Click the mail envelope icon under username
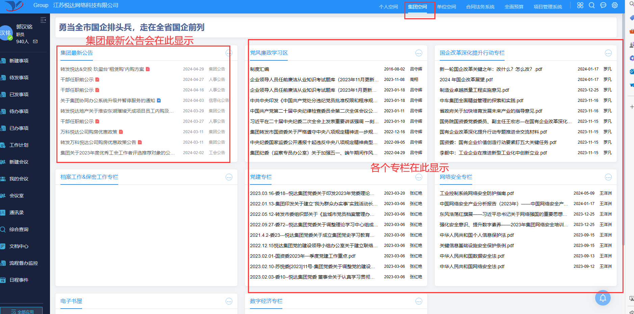 (35, 41)
